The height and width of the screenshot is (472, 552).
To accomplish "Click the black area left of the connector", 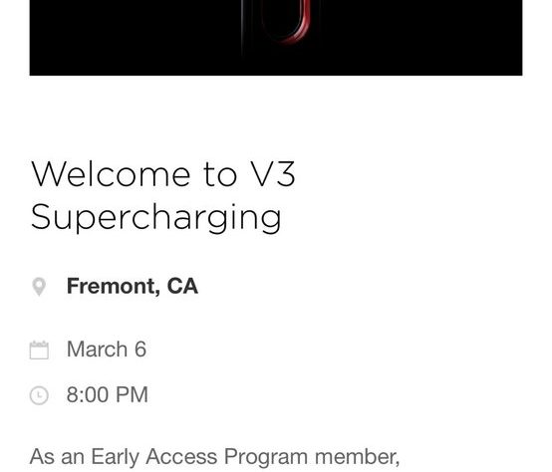I will click(134, 35).
